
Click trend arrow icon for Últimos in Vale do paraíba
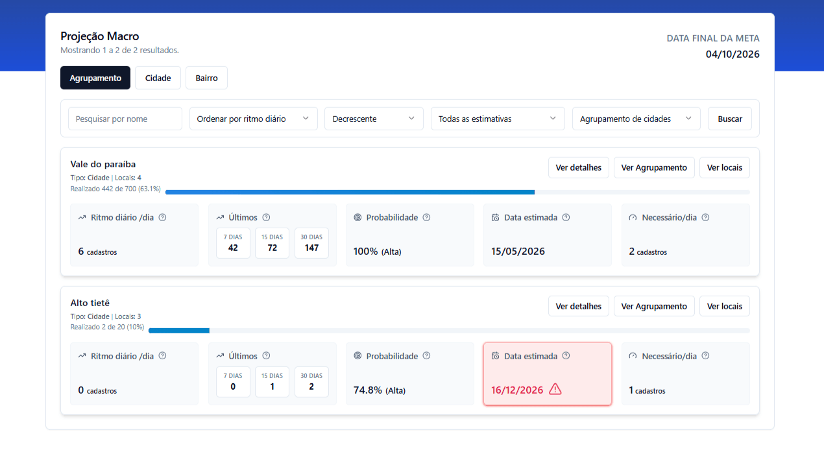click(220, 217)
